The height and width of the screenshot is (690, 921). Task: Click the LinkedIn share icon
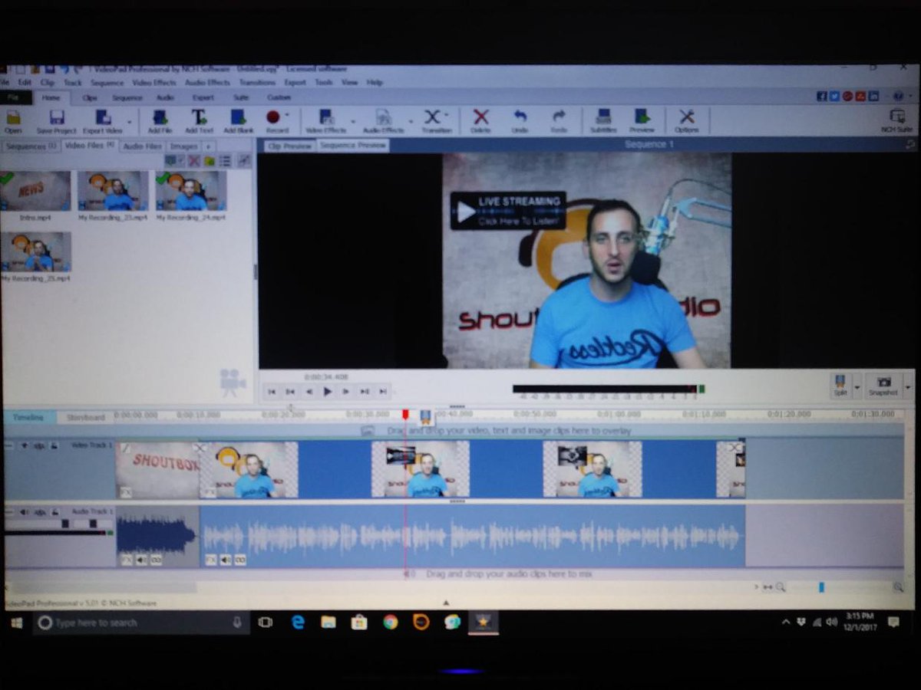872,96
